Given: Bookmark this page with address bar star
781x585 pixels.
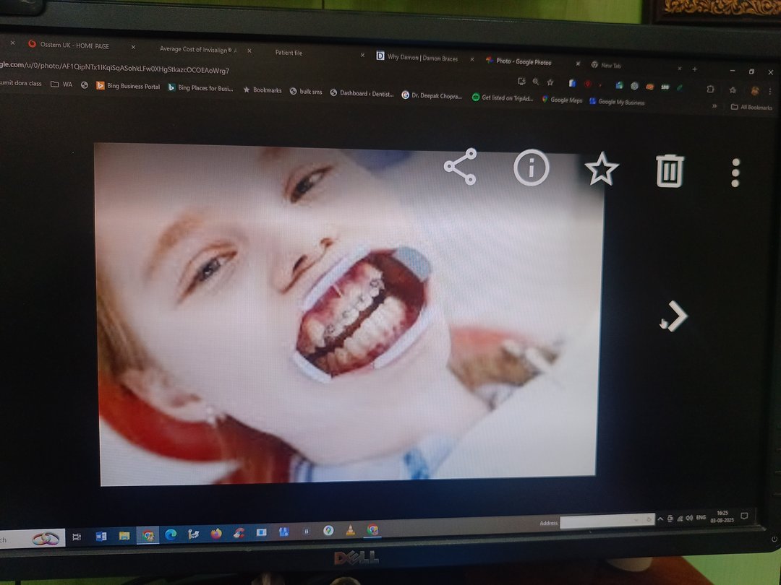Looking at the screenshot, I should tap(550, 82).
